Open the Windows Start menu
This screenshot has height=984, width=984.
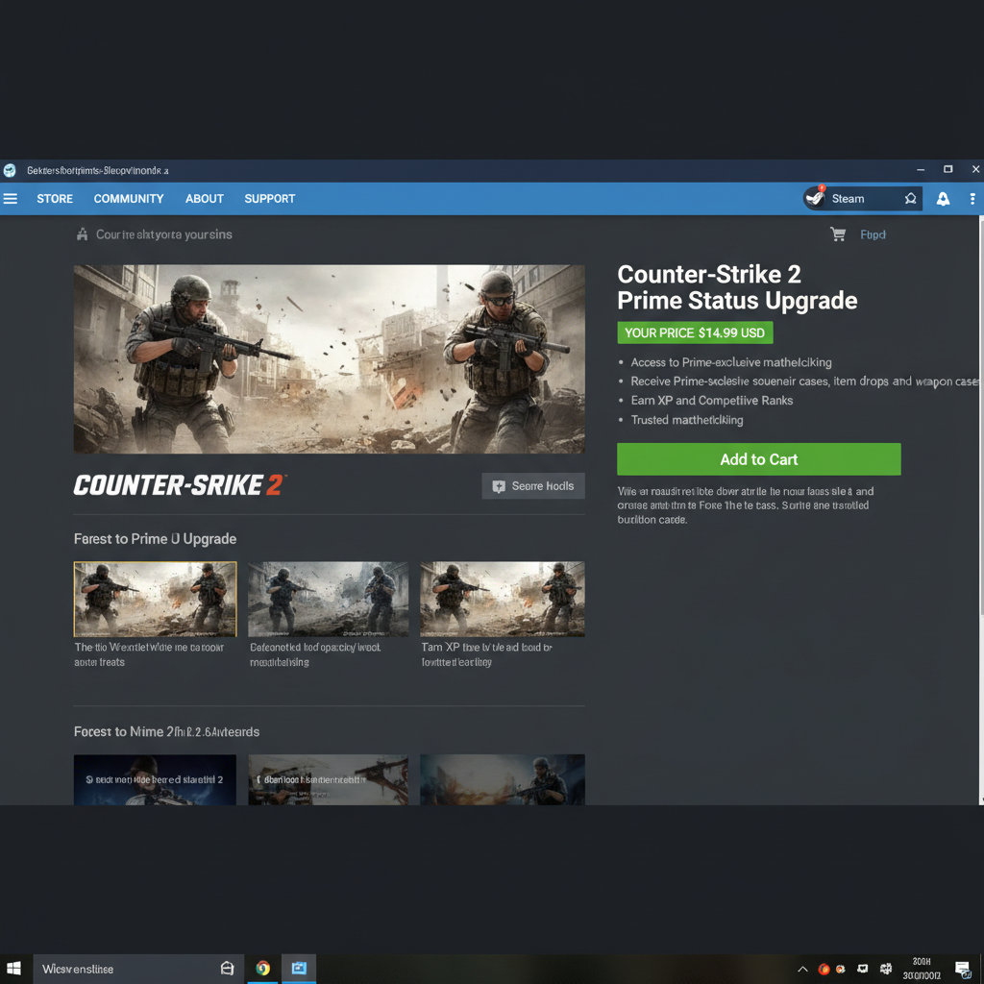pos(13,969)
